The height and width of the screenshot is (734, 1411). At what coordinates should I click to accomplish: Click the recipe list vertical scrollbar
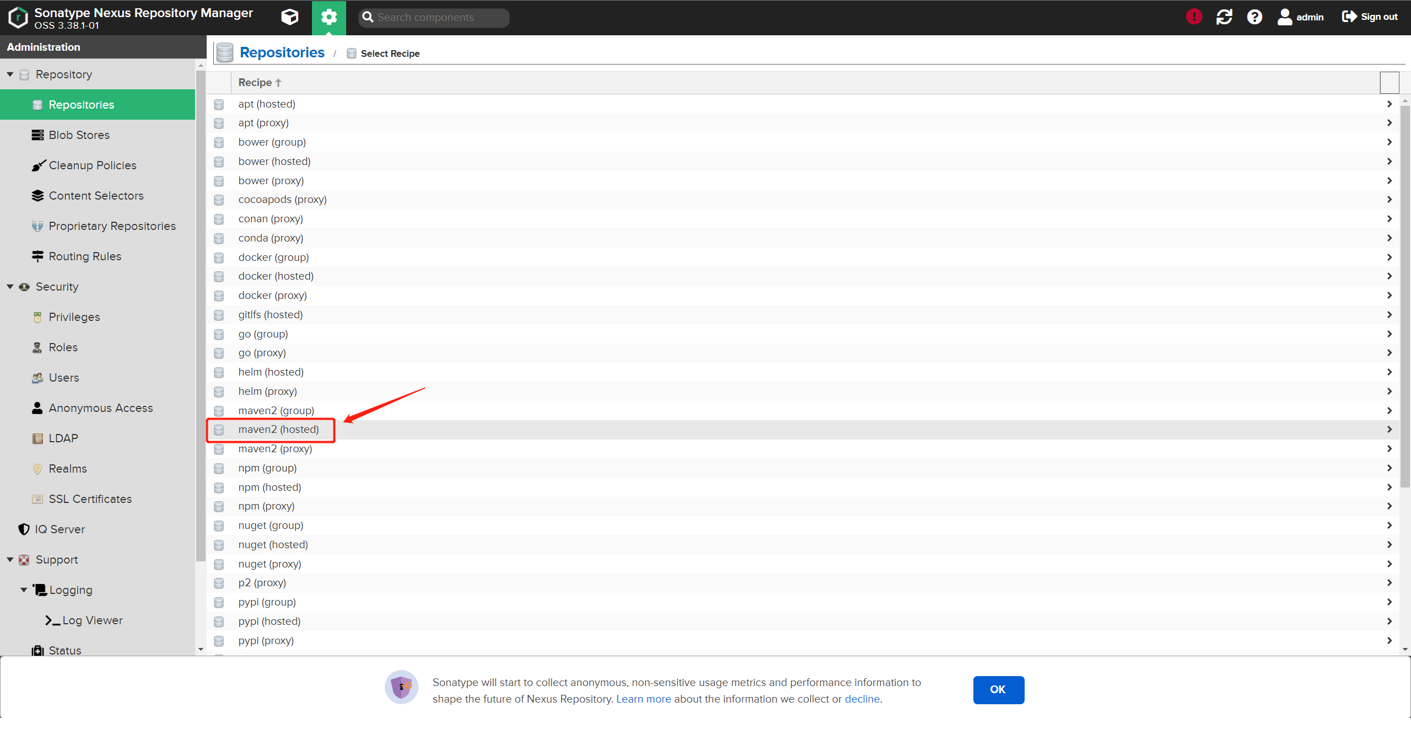(x=1405, y=297)
